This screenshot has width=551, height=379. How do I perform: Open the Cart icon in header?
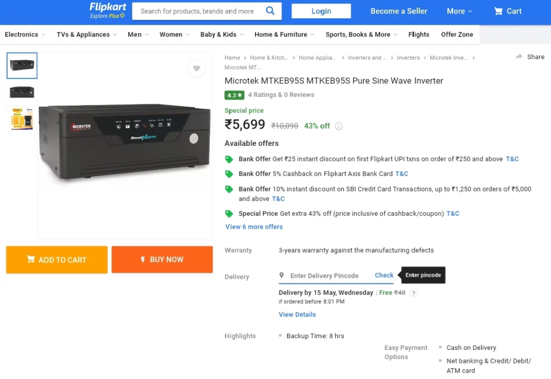click(498, 11)
